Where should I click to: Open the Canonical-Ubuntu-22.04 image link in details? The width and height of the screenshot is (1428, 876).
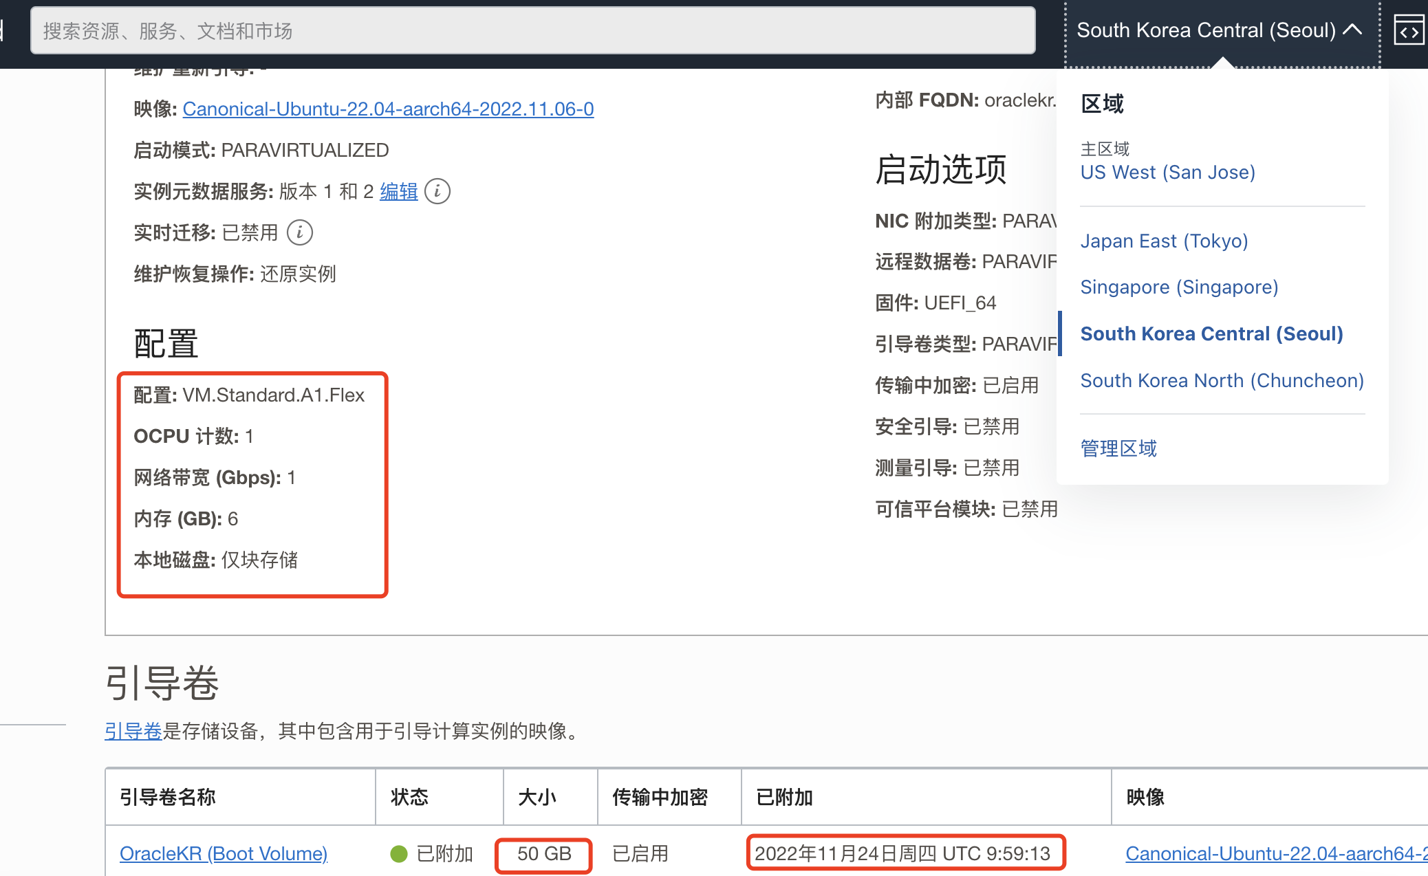[x=388, y=109]
